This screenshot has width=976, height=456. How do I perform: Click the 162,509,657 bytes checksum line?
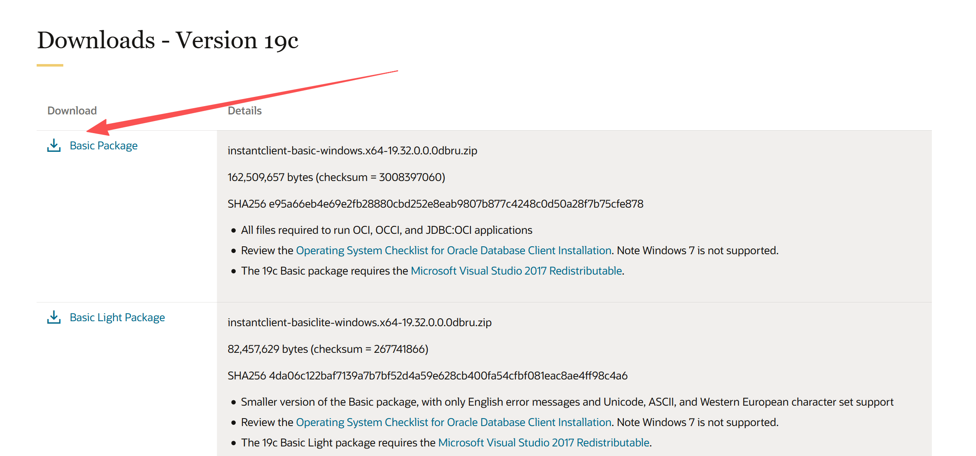(336, 177)
